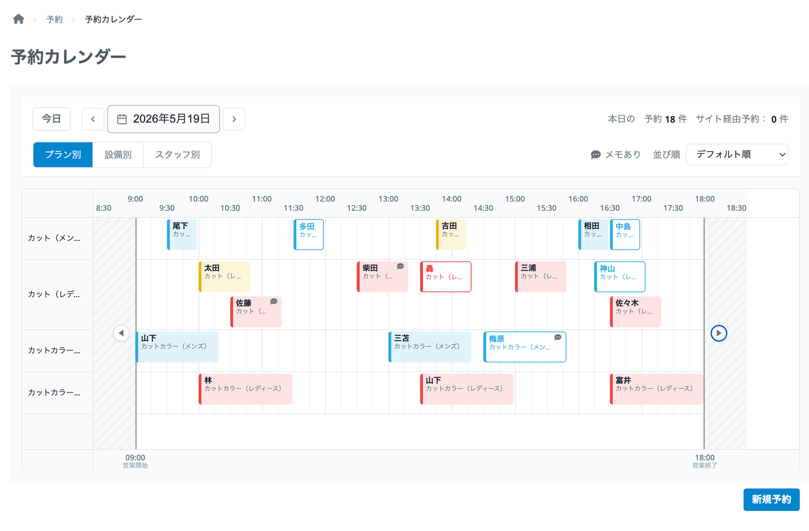Screen dimensions: 809x531
Task: Click the 今日 button
Action: coord(52,119)
